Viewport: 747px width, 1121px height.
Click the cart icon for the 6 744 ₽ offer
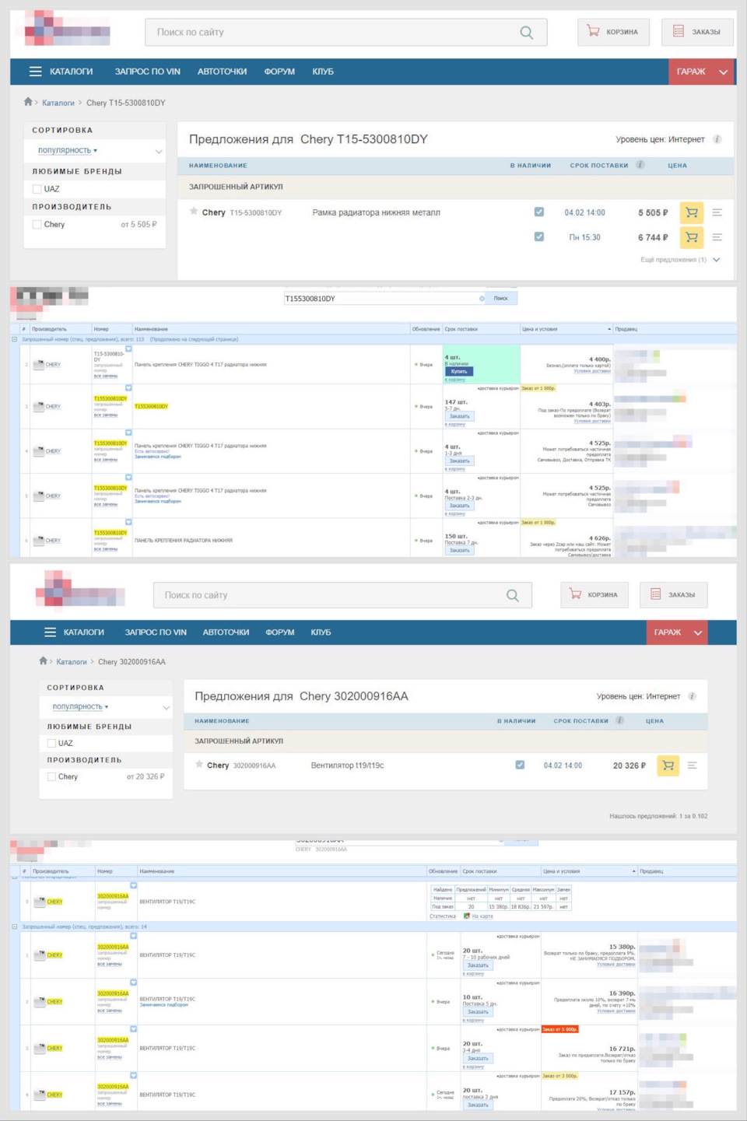coord(691,237)
